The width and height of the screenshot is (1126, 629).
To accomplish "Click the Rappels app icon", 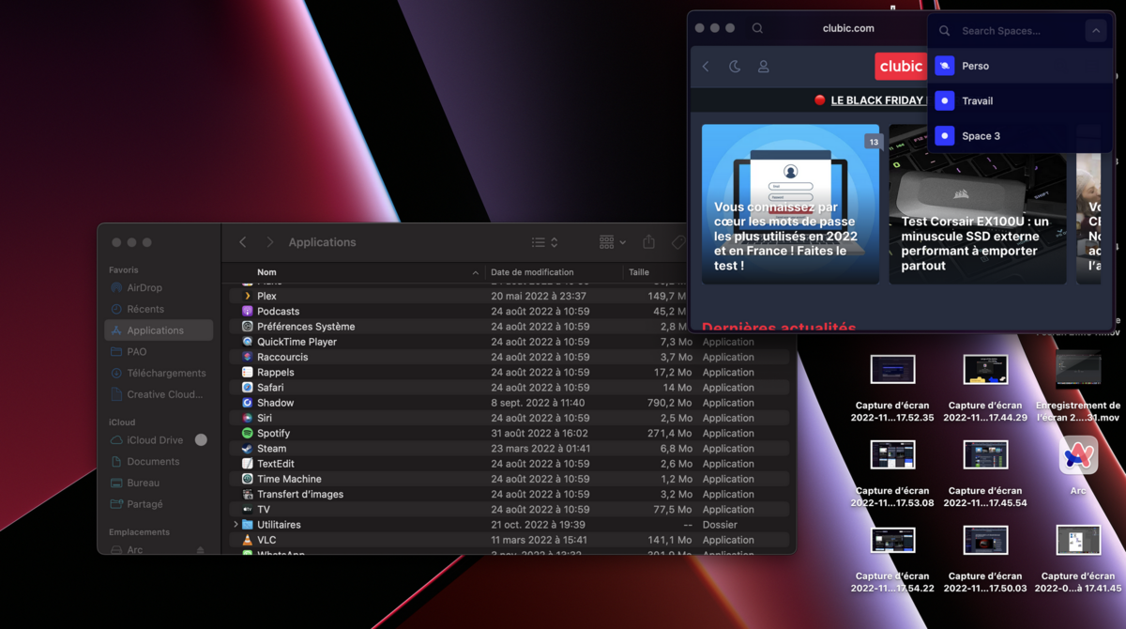I will tap(248, 373).
